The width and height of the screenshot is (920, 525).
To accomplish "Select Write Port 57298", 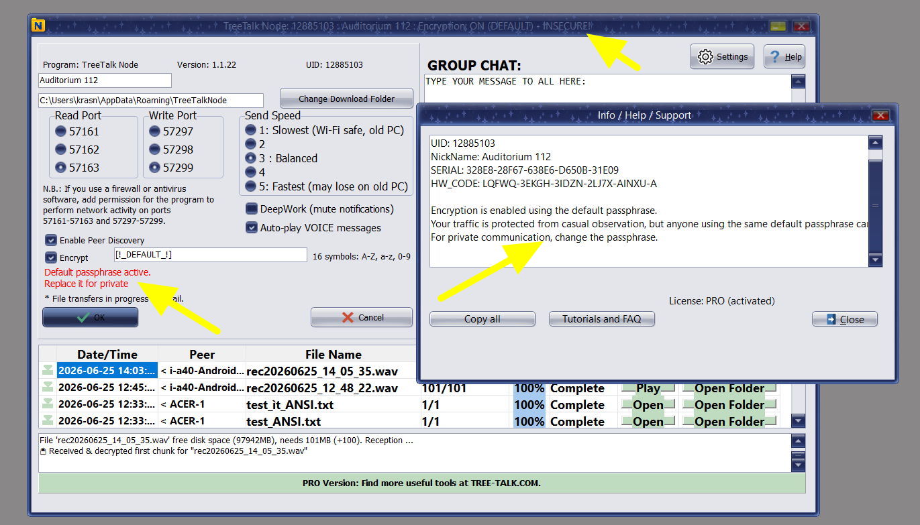I will (x=155, y=150).
